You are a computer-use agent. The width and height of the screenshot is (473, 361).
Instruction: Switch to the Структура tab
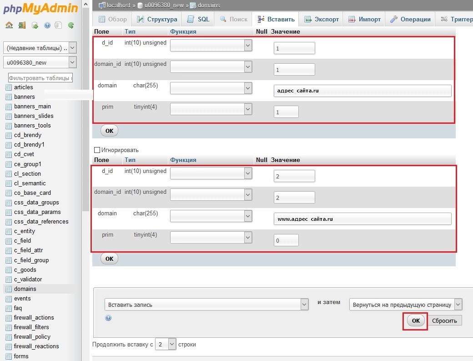(x=156, y=19)
